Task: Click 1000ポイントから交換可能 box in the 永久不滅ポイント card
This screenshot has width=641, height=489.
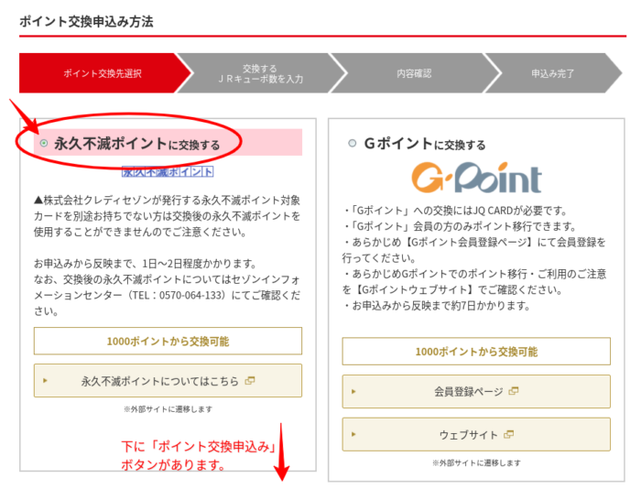Action: (x=168, y=341)
